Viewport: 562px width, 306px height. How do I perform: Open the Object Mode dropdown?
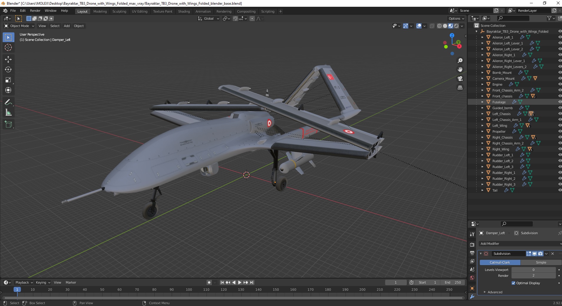[x=19, y=26]
